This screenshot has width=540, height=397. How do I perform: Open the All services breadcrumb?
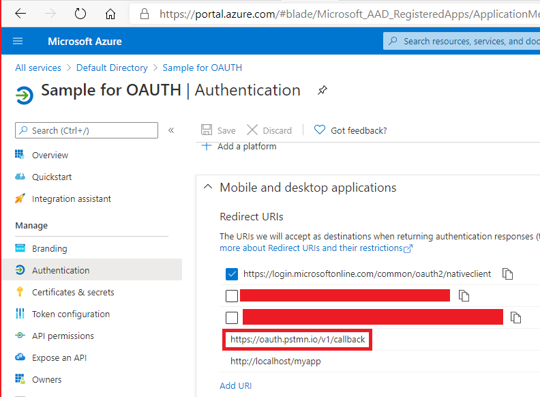pyautogui.click(x=38, y=68)
